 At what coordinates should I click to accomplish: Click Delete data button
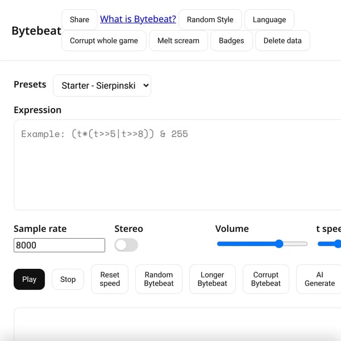(x=282, y=41)
